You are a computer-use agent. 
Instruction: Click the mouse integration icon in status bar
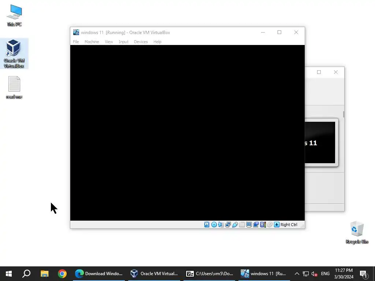point(270,225)
